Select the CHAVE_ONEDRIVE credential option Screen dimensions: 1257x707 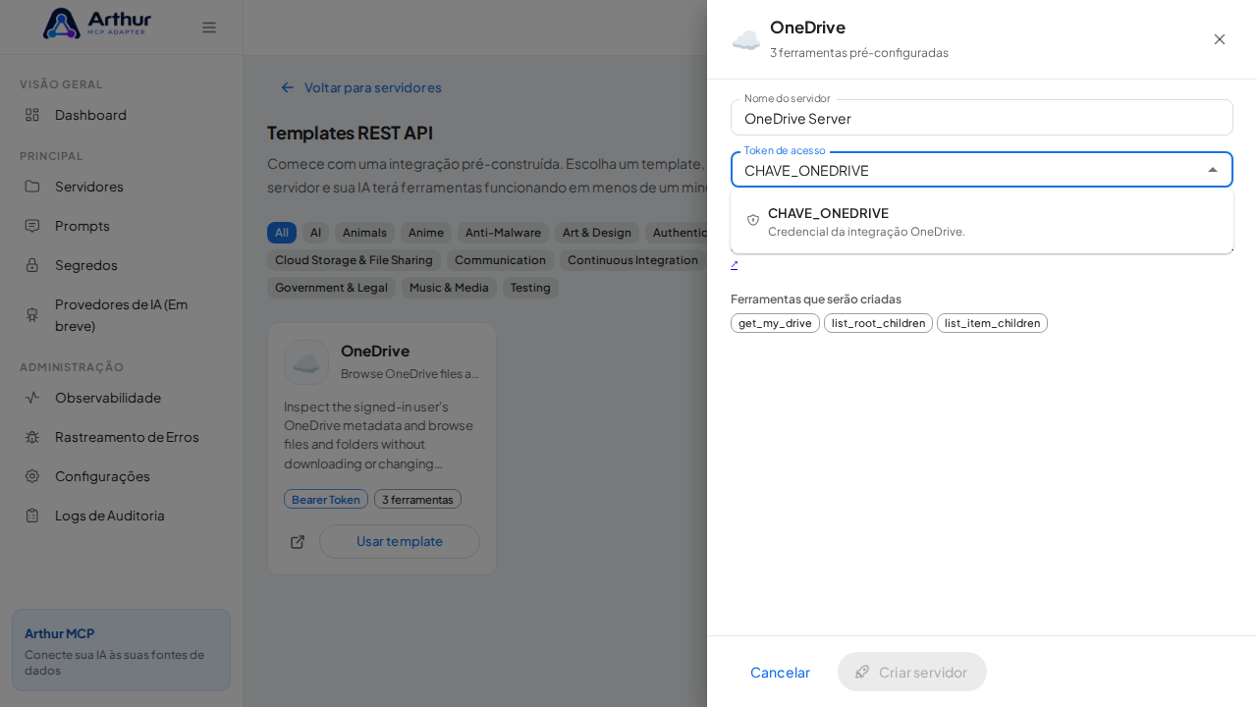click(982, 222)
